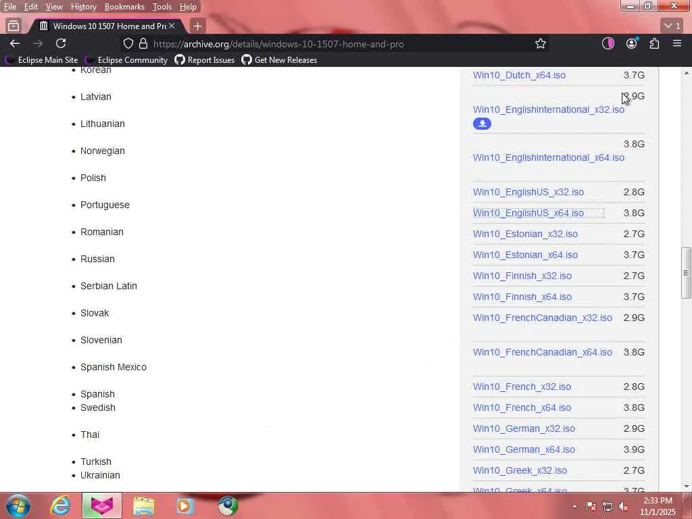Click the blue download button under EnglishInternational_x32
Image resolution: width=692 pixels, height=519 pixels.
click(482, 124)
